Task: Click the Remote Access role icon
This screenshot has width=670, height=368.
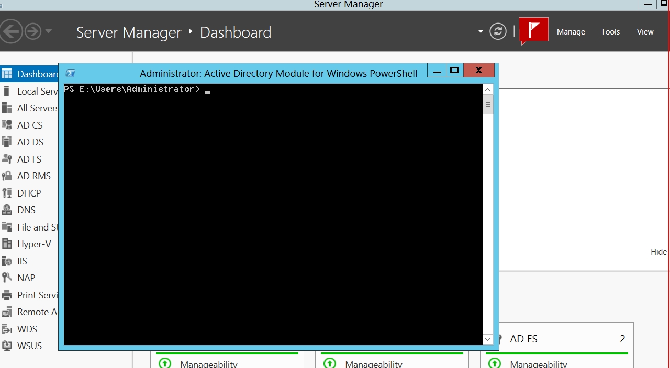Action: point(7,312)
